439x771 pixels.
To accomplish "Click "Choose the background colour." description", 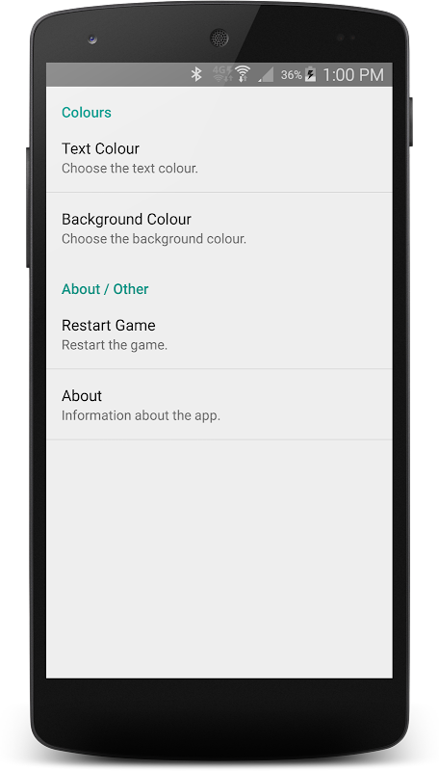I will coord(154,239).
